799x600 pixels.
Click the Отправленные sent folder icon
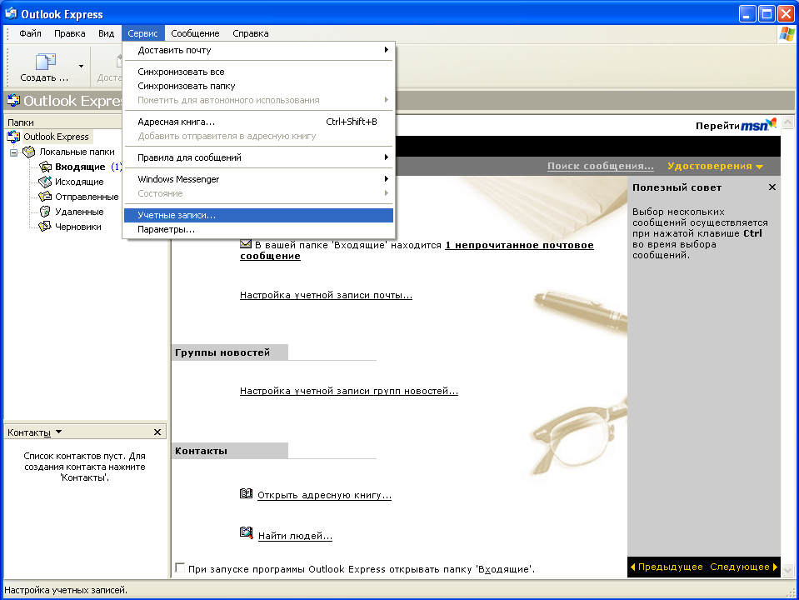point(45,197)
